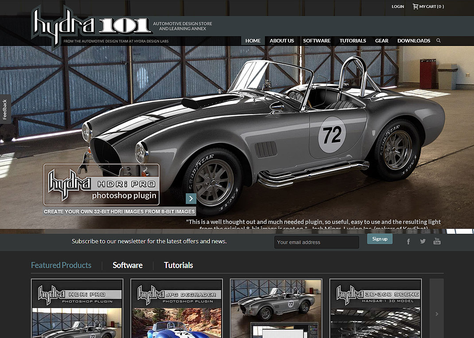This screenshot has width=474, height=338.
Task: Open MY CART (0) link
Action: [431, 7]
